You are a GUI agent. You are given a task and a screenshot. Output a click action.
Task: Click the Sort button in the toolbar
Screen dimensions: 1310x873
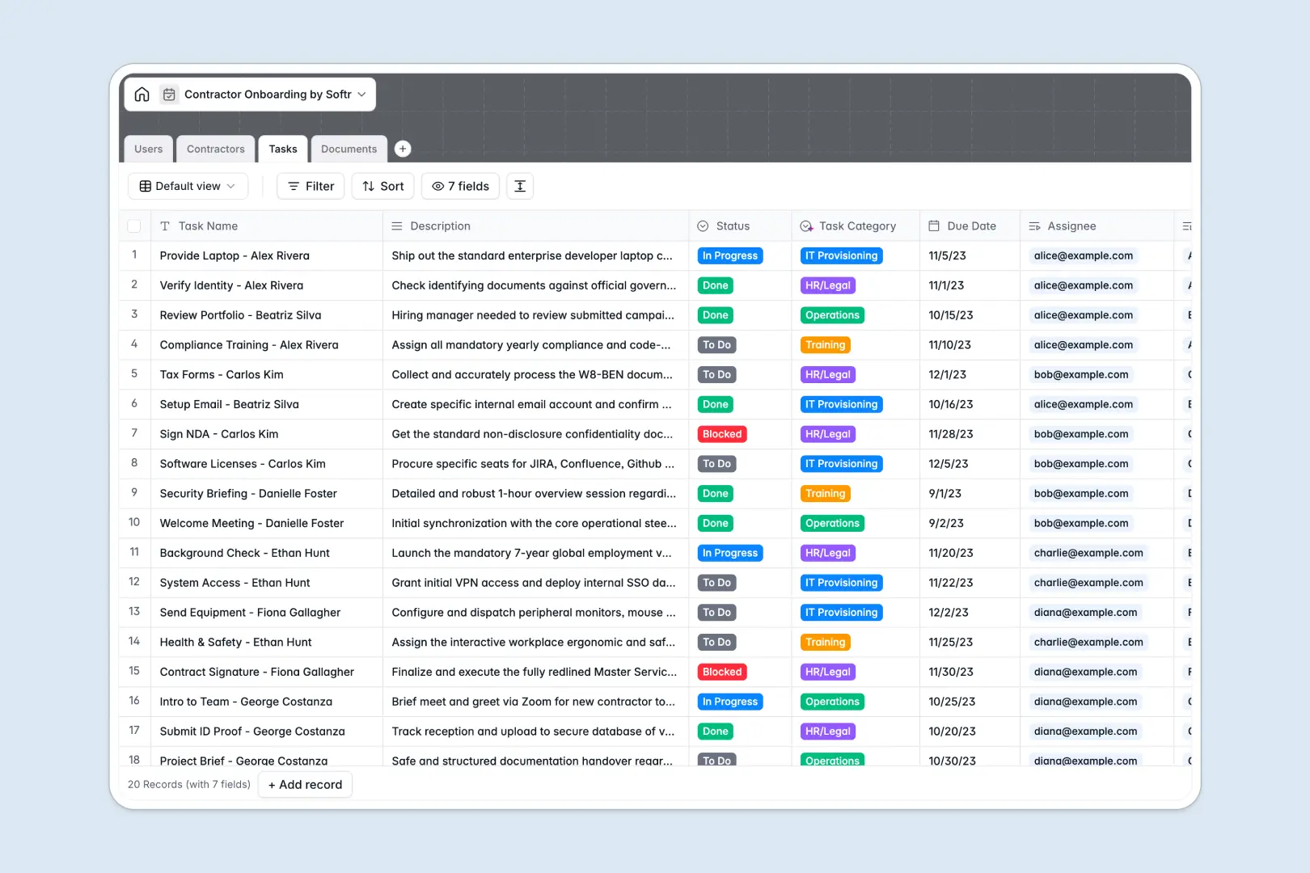pyautogui.click(x=382, y=186)
